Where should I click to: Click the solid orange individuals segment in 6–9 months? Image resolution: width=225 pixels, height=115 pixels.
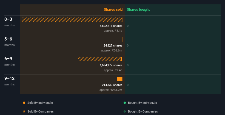coord(121,59)
